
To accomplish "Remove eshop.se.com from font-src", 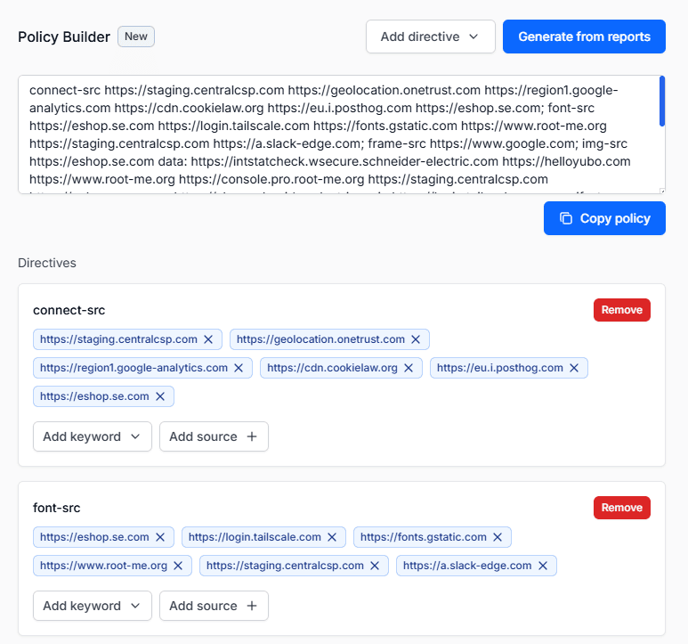I will point(160,537).
